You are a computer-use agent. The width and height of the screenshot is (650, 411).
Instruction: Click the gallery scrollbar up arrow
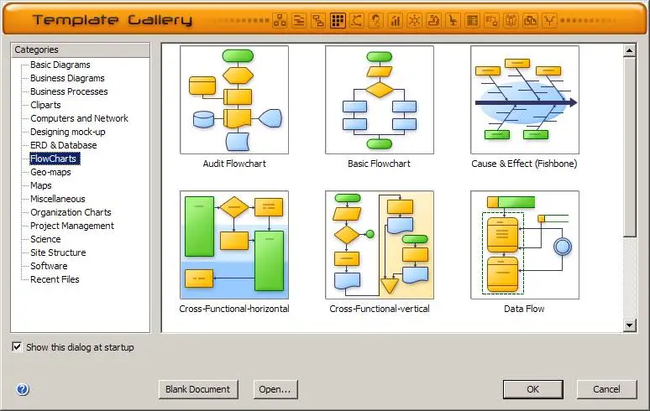(629, 50)
